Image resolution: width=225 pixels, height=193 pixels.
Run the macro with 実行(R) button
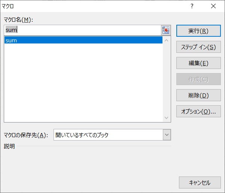[x=198, y=31]
